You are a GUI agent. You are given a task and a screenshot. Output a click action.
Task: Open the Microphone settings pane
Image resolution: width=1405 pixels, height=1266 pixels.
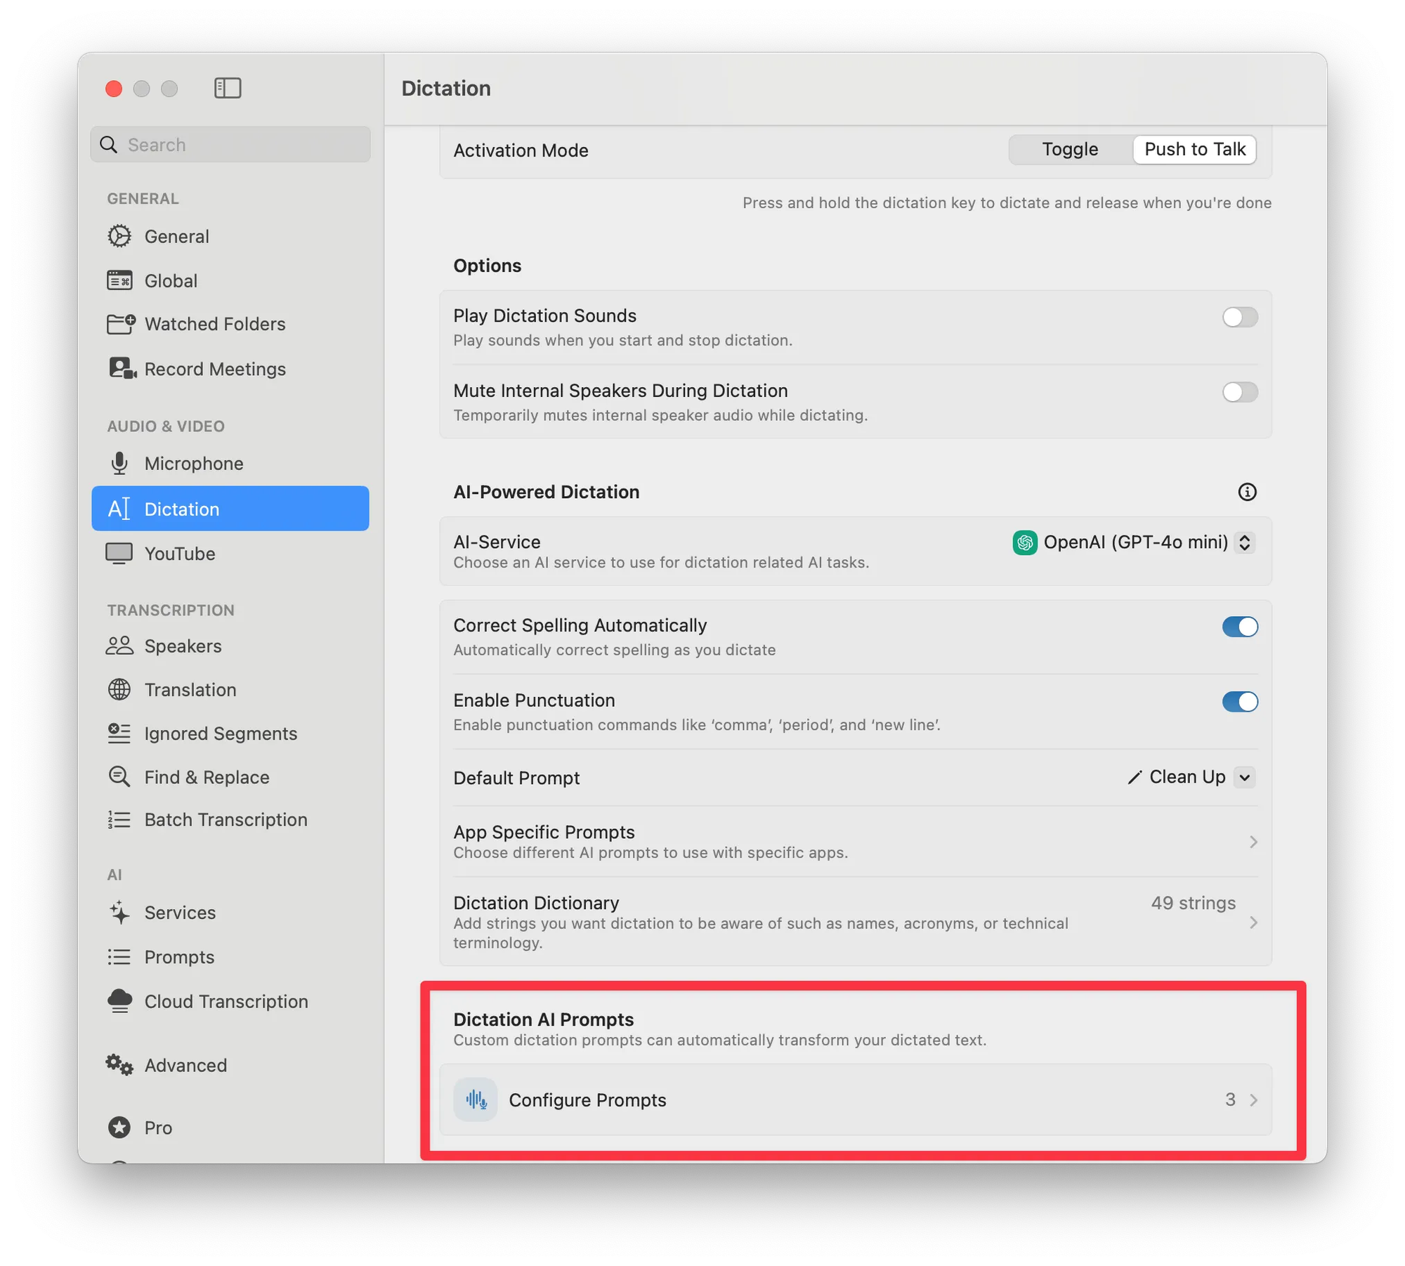point(193,464)
